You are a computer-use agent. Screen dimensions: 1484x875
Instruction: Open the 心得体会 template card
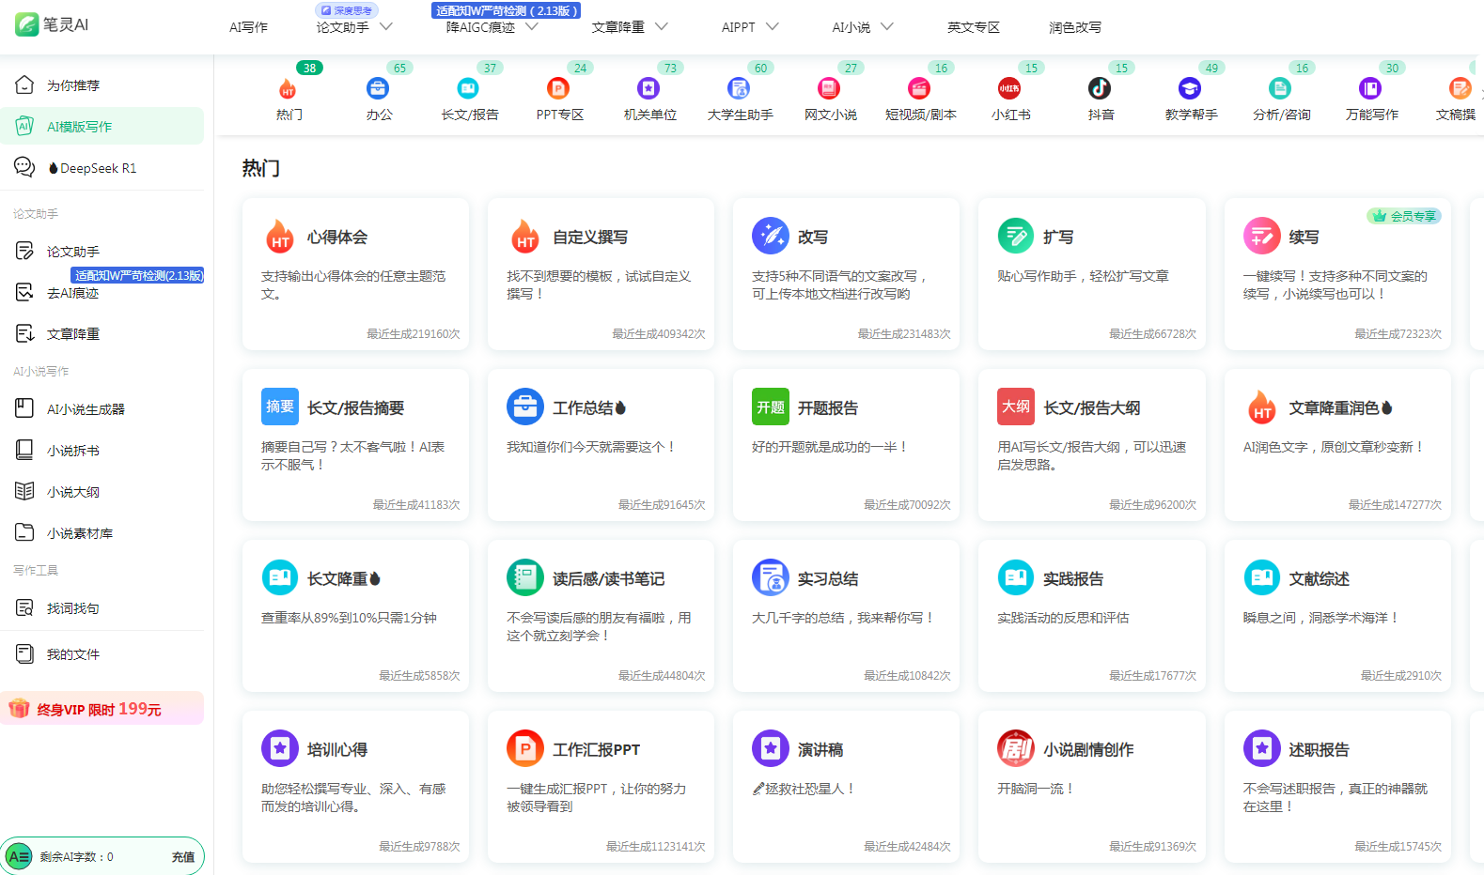coord(354,273)
